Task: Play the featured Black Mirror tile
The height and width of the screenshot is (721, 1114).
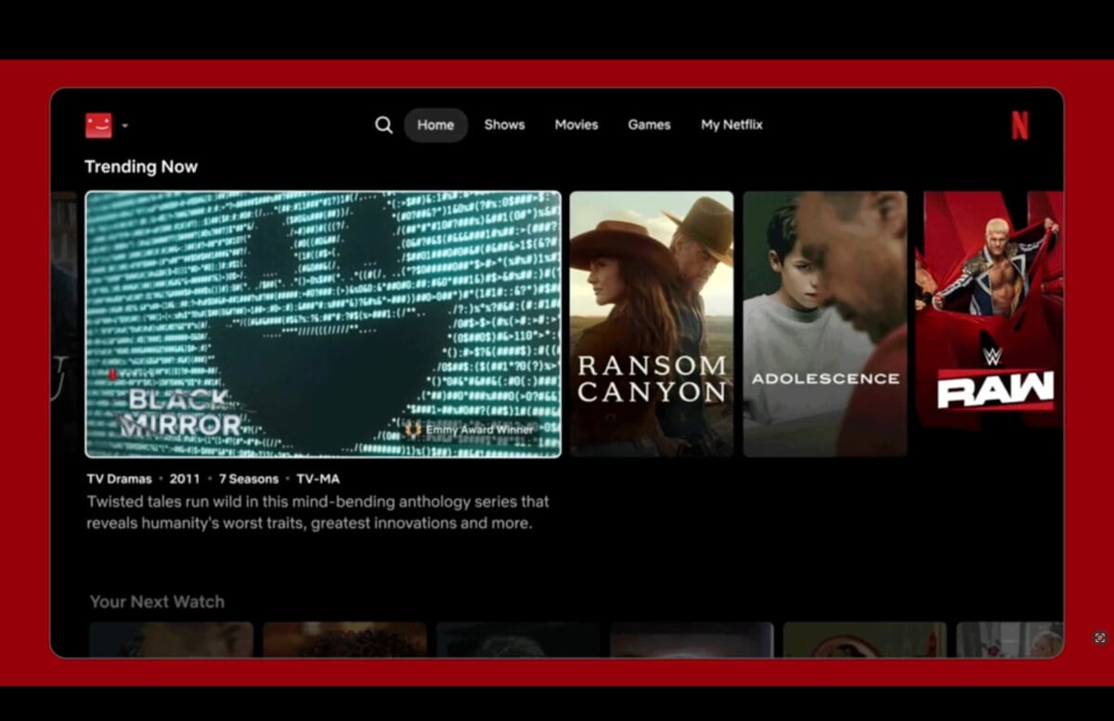Action: 323,324
